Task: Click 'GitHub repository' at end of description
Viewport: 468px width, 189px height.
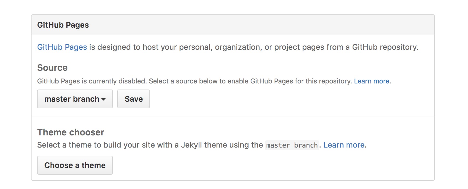Action: [384, 47]
